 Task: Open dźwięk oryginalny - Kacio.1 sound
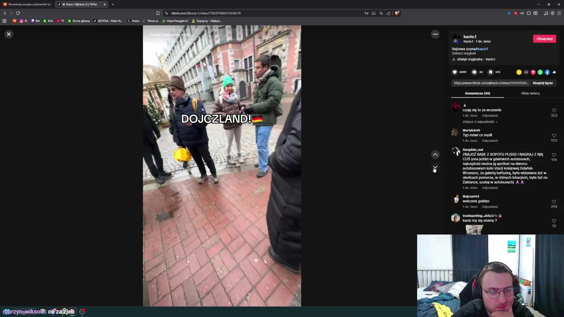(x=476, y=59)
